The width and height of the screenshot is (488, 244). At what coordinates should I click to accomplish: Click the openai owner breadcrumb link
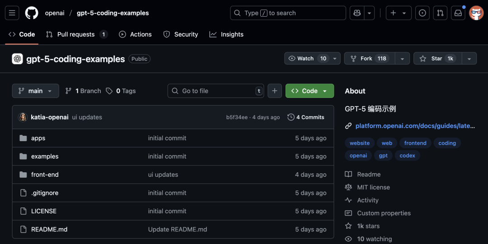coord(55,13)
